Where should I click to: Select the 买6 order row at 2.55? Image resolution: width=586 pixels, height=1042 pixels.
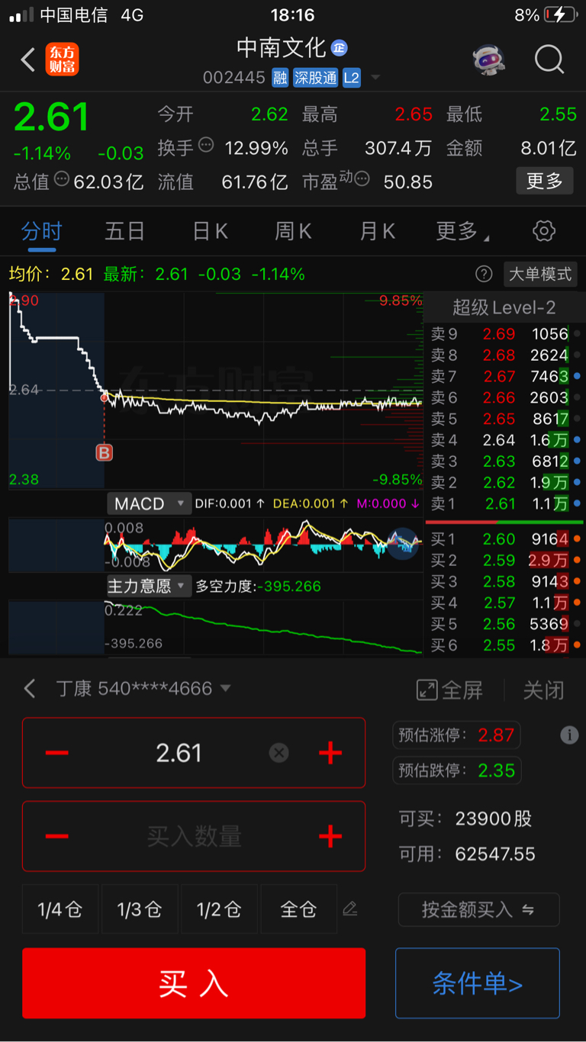tap(504, 645)
